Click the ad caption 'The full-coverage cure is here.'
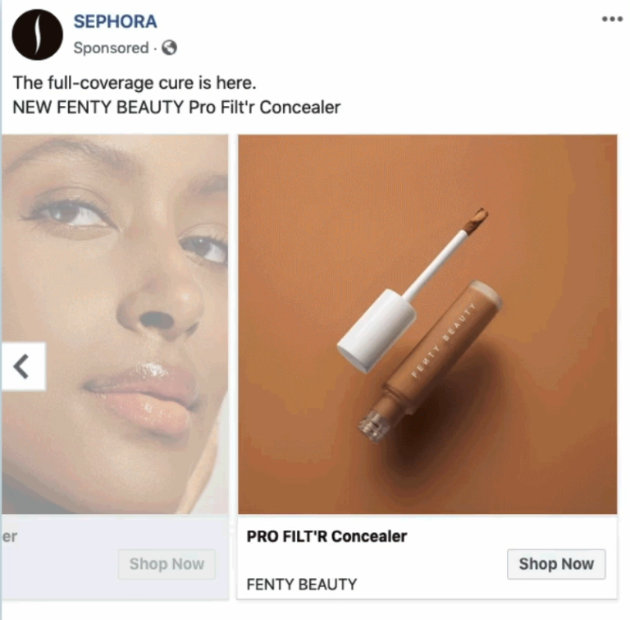The height and width of the screenshot is (620, 630). (x=135, y=83)
